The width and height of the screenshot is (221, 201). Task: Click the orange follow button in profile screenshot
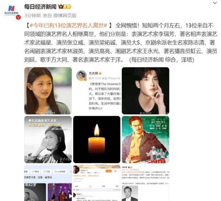[x=109, y=171]
